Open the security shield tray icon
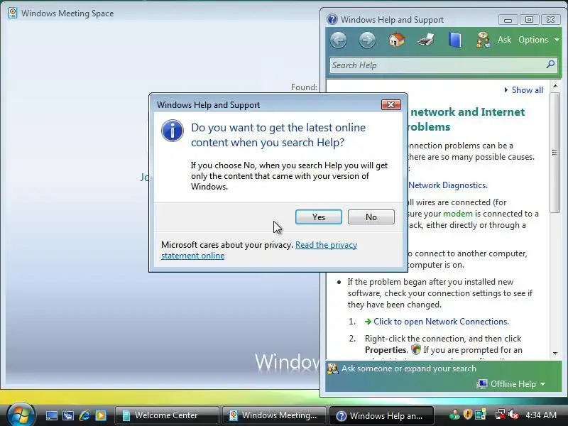 468,415
